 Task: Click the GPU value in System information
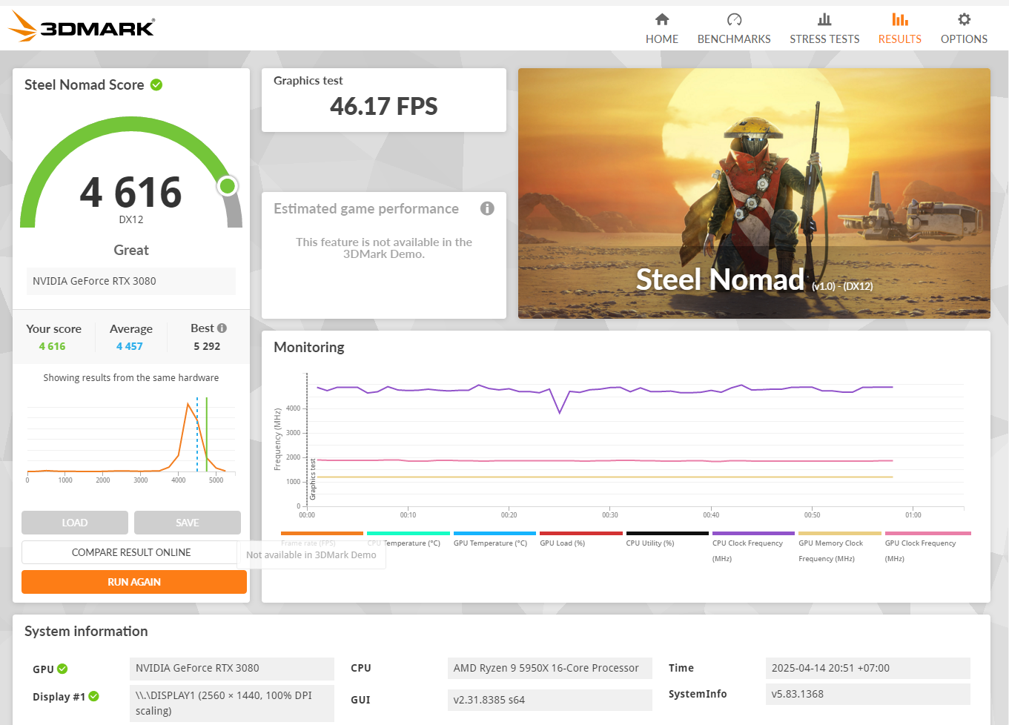tap(232, 668)
